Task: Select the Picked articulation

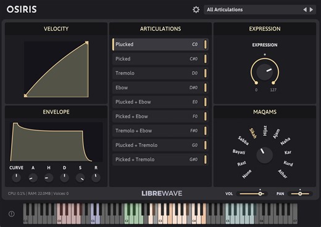Action: (x=160, y=59)
